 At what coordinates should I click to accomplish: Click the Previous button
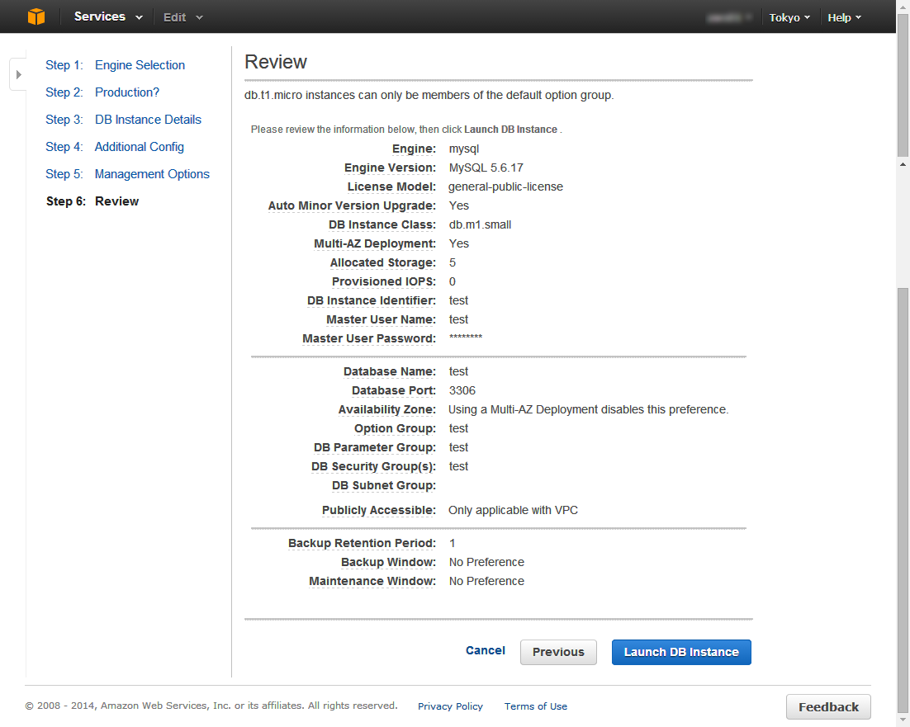(558, 652)
